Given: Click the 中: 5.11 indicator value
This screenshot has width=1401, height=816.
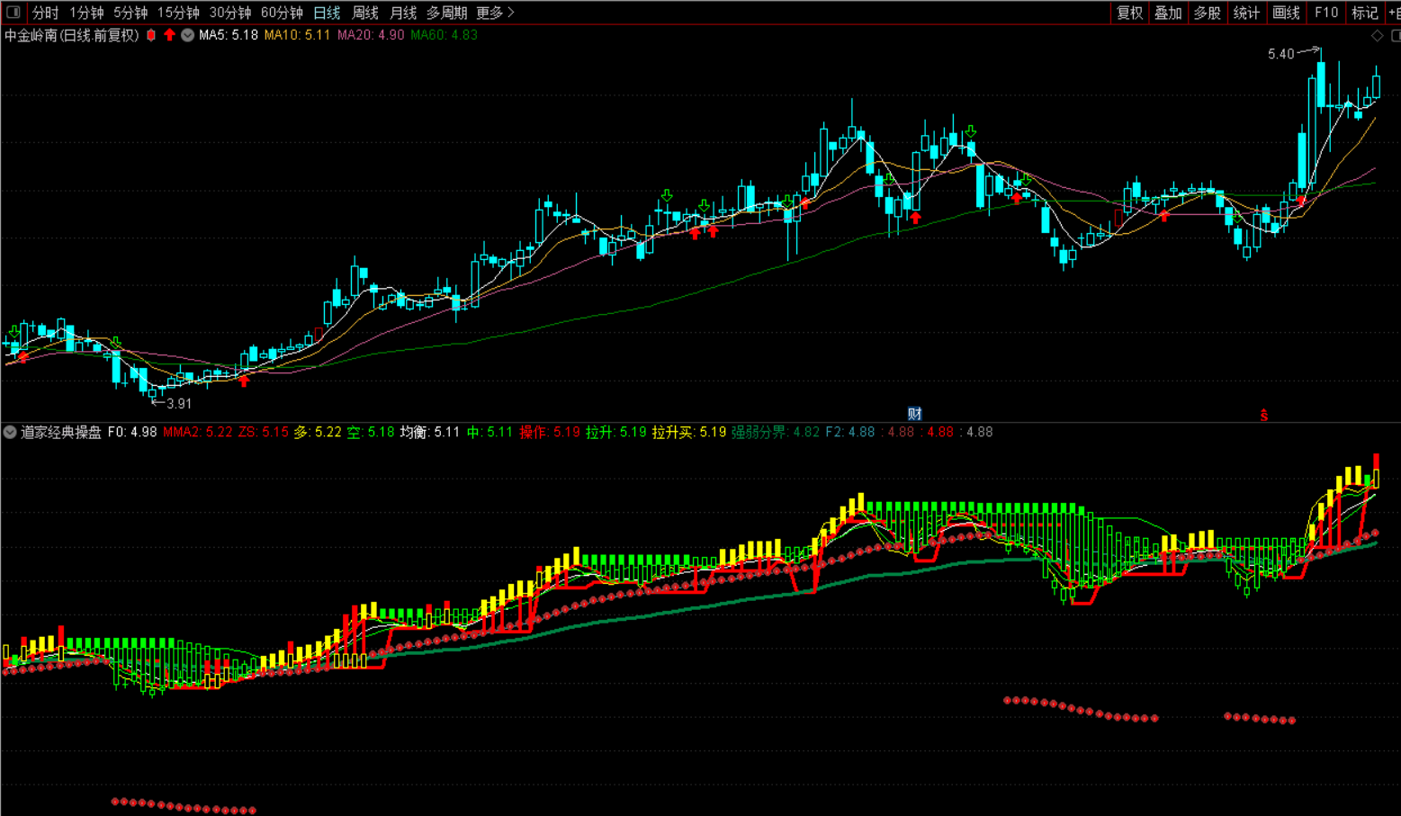Looking at the screenshot, I should point(489,432).
